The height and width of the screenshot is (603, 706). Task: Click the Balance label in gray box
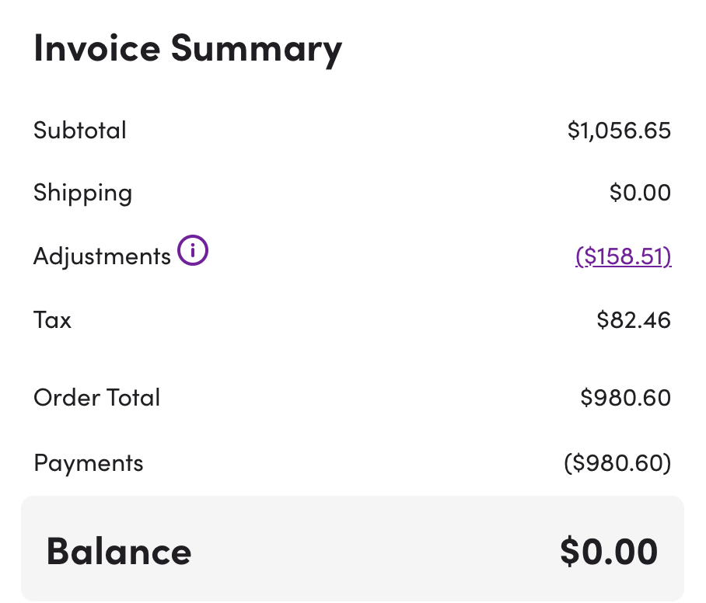119,551
